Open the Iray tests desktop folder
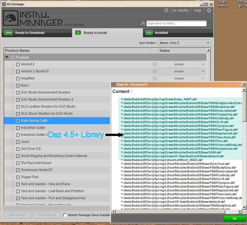The height and width of the screenshot is (225, 247). [222, 4]
